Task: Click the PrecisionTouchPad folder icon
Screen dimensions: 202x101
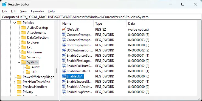Action: point(19,82)
